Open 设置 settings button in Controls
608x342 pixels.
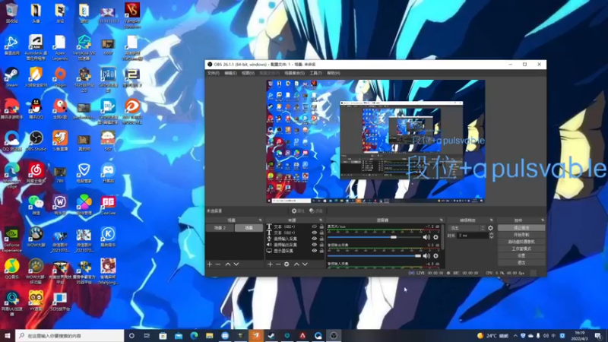(x=521, y=256)
